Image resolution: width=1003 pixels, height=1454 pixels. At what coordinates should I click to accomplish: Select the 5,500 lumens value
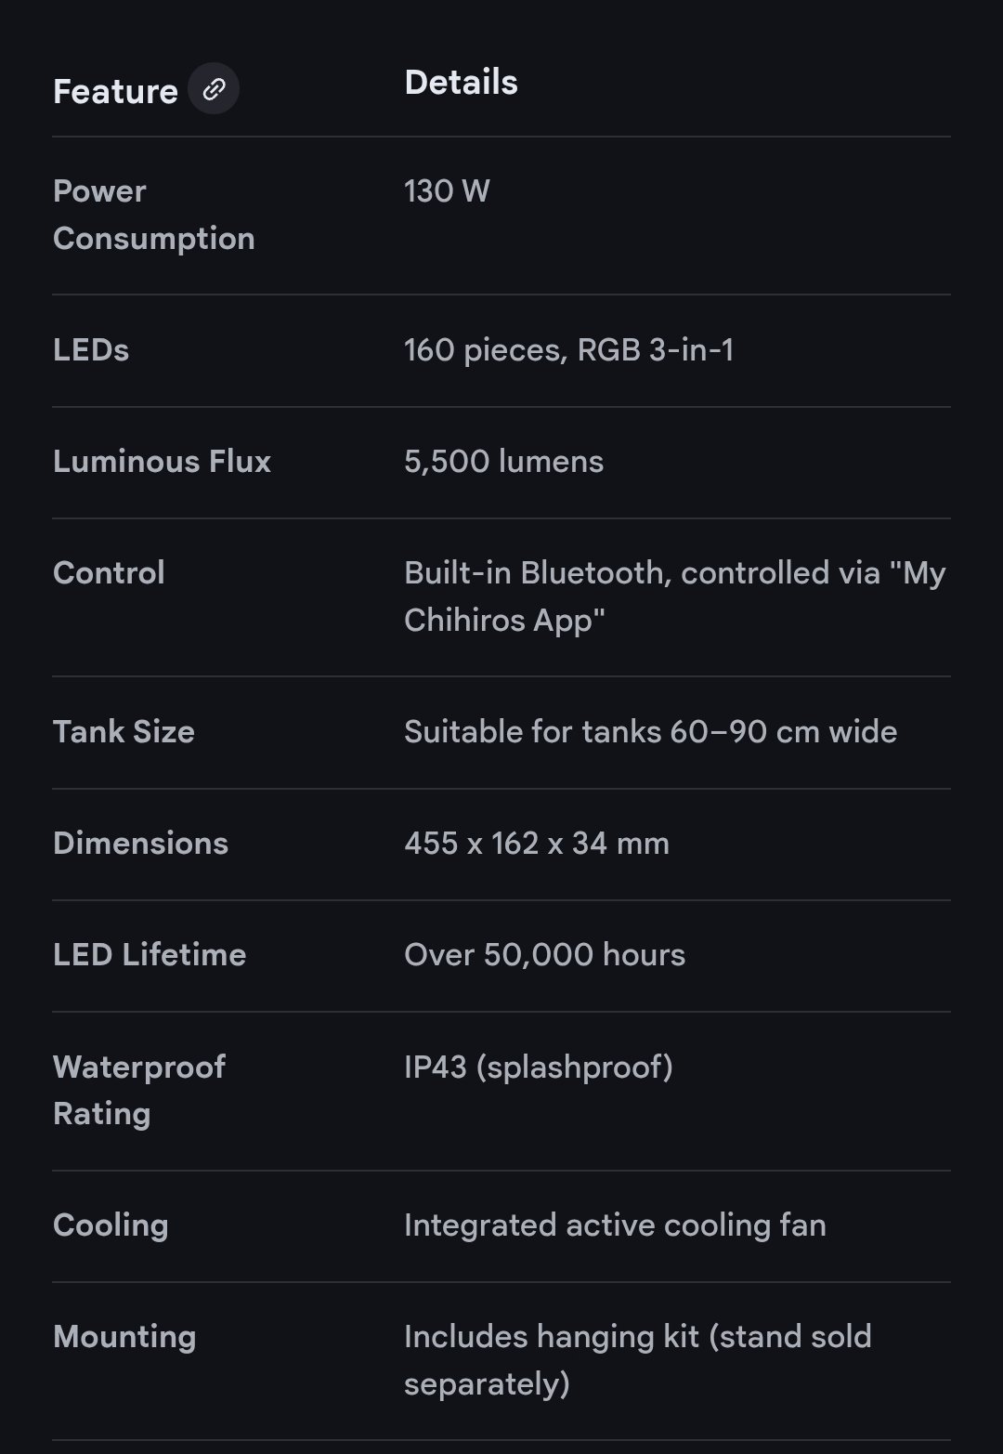click(x=503, y=462)
